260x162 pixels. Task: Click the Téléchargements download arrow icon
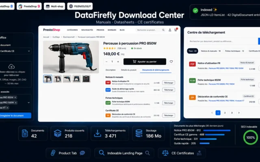click(x=97, y=133)
